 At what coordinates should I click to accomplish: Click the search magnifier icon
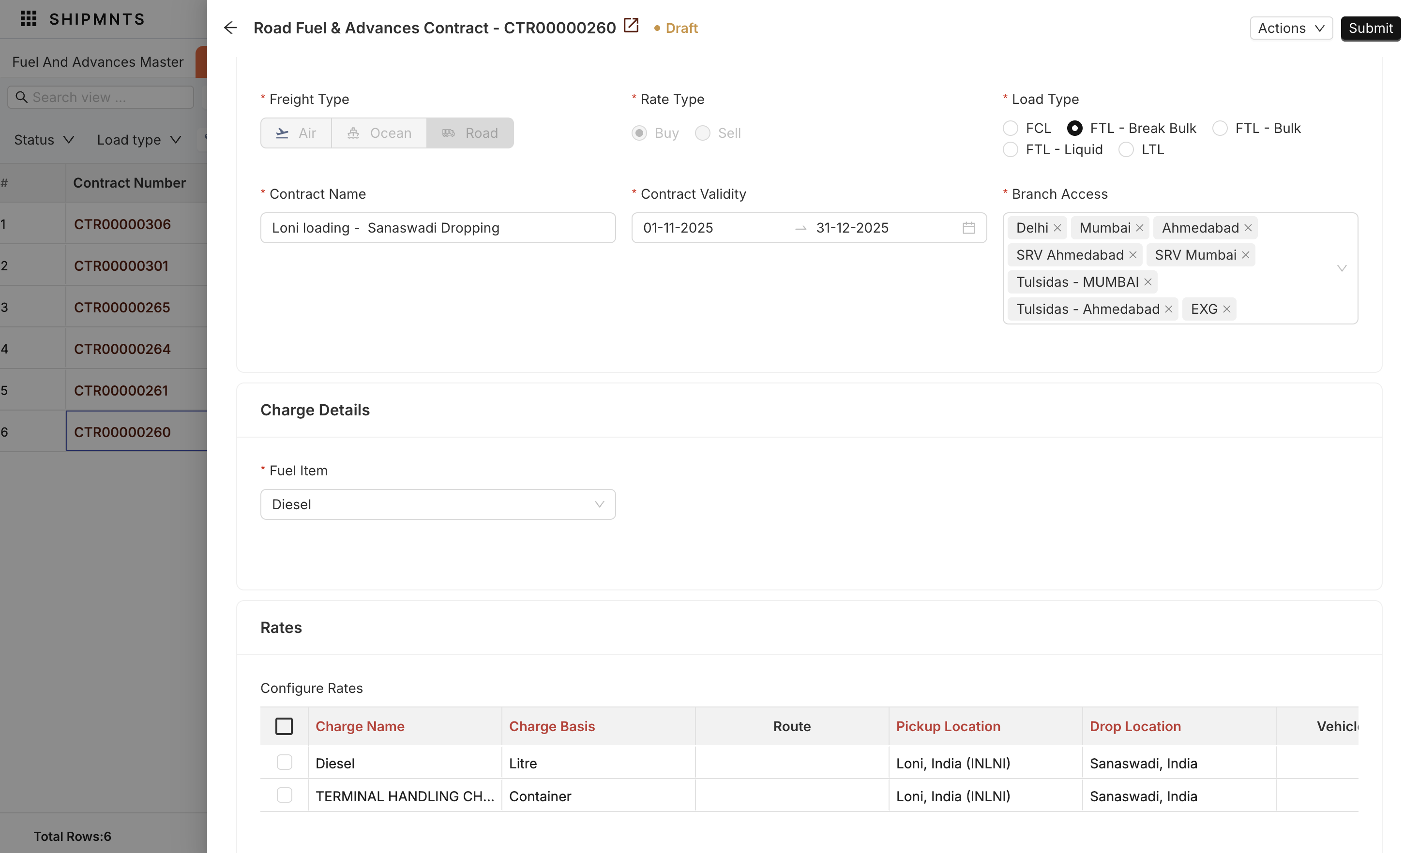point(22,97)
